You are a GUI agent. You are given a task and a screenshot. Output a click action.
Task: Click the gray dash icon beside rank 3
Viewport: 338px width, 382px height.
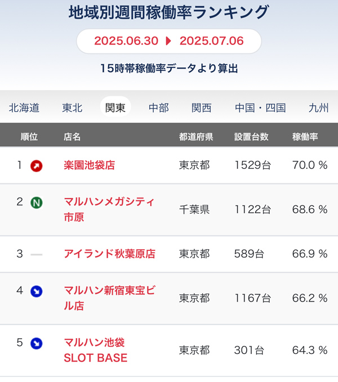point(37,255)
